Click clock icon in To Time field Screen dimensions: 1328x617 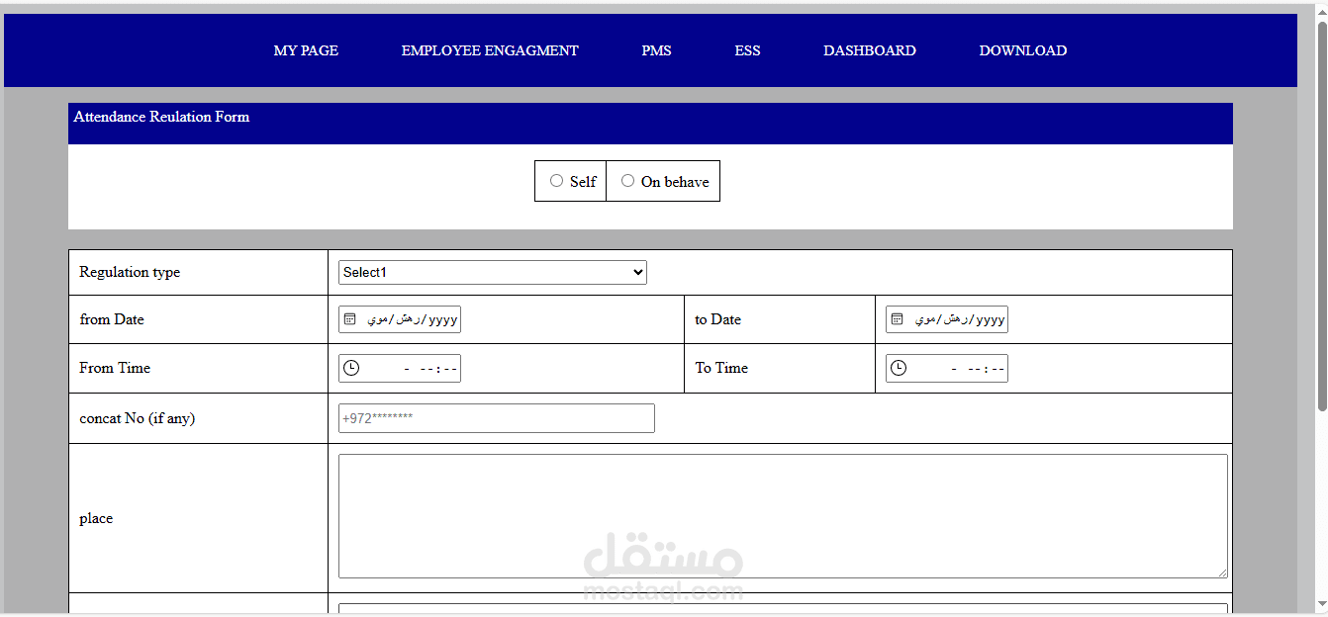click(898, 368)
